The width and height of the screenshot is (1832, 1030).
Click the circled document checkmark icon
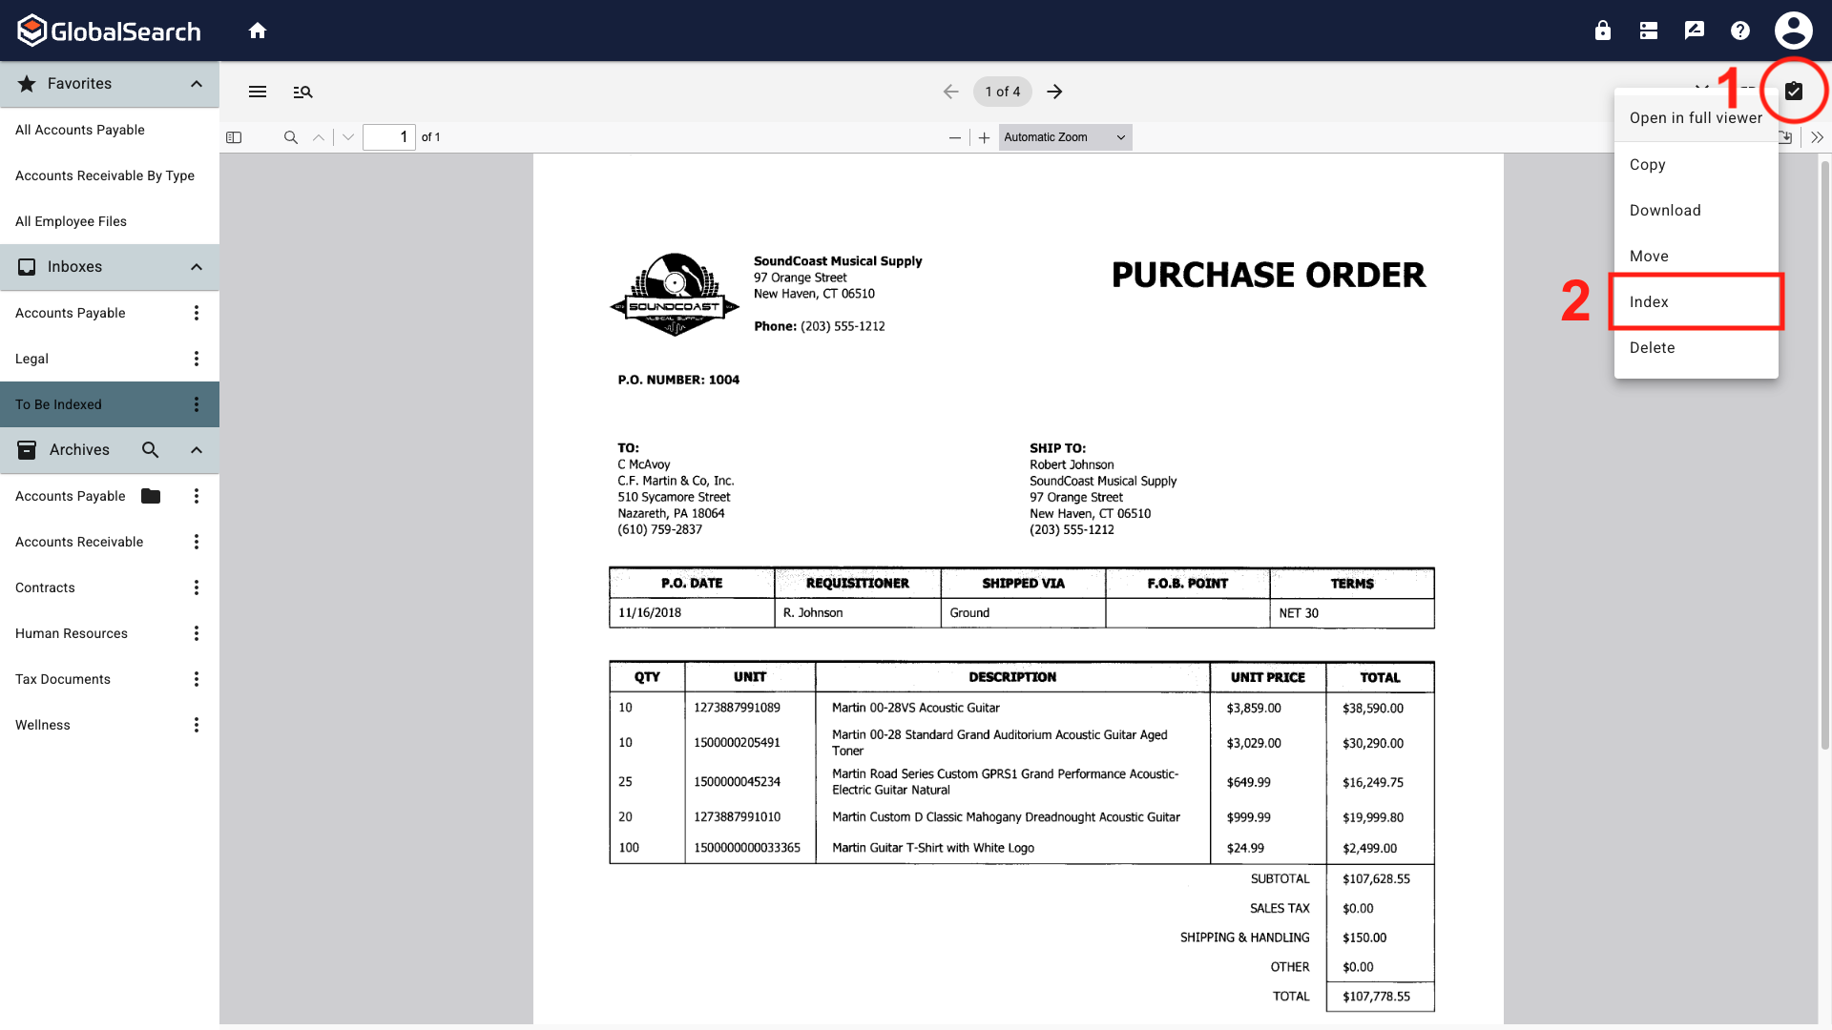coord(1793,91)
